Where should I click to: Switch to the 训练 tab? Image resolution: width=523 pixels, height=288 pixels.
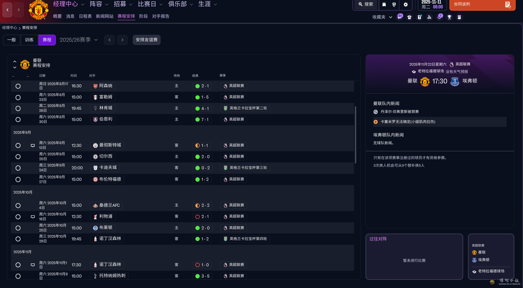pos(29,40)
